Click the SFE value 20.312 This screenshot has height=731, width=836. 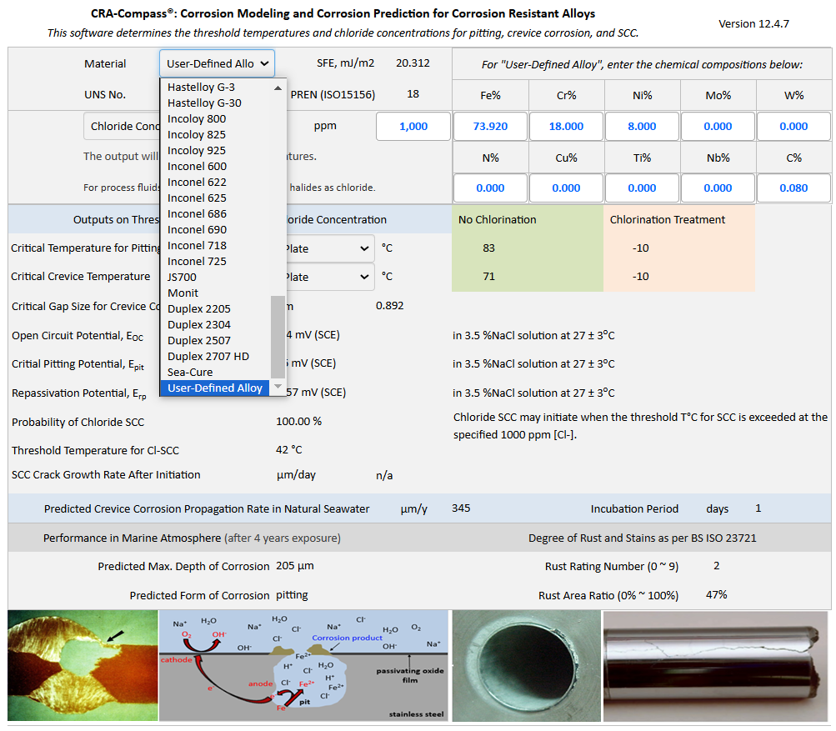tap(413, 63)
